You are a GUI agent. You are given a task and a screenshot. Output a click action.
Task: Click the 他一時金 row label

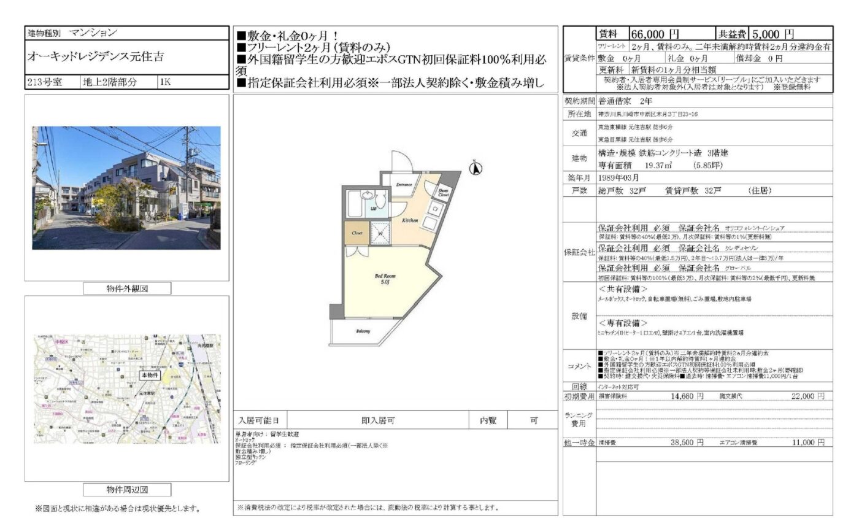(579, 442)
